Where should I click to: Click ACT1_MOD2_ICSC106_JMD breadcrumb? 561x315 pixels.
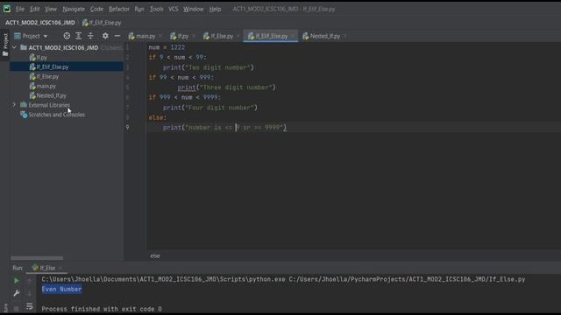(40, 23)
